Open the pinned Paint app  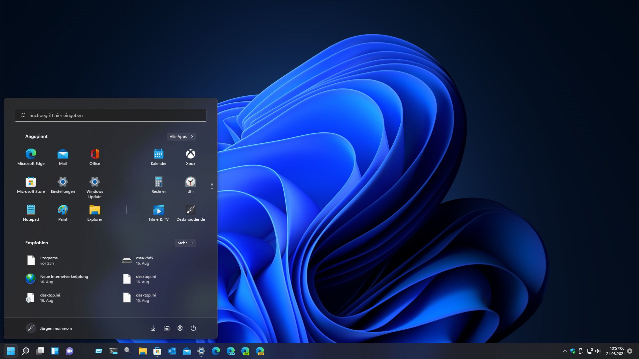pyautogui.click(x=63, y=213)
